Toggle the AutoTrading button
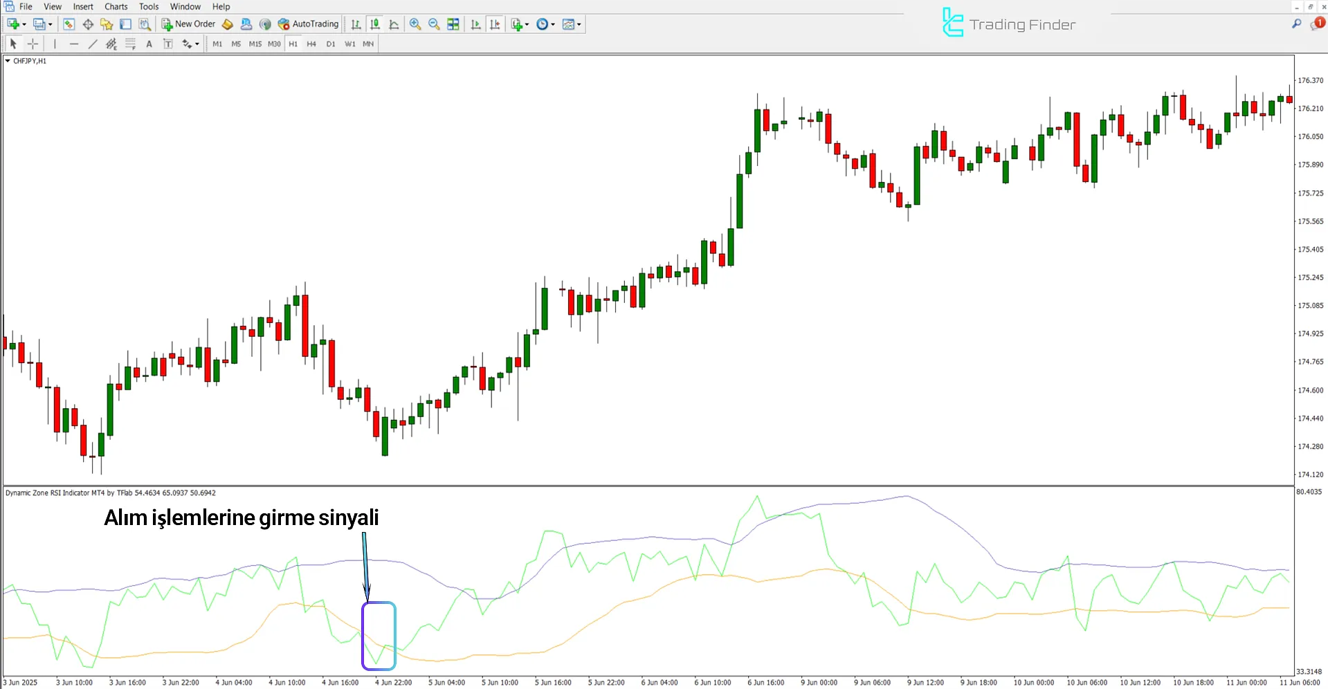This screenshot has width=1328, height=689. [309, 24]
